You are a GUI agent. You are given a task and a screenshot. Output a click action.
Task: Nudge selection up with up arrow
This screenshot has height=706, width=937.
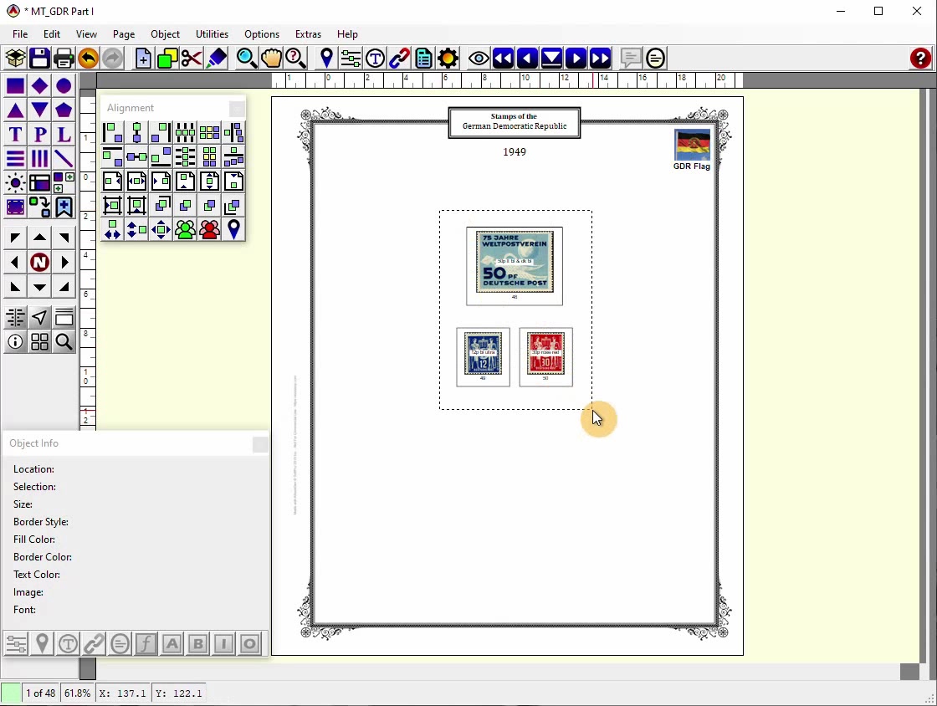[39, 238]
